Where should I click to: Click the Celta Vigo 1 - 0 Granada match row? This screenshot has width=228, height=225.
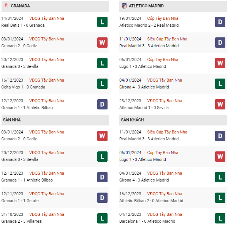pos(23,87)
